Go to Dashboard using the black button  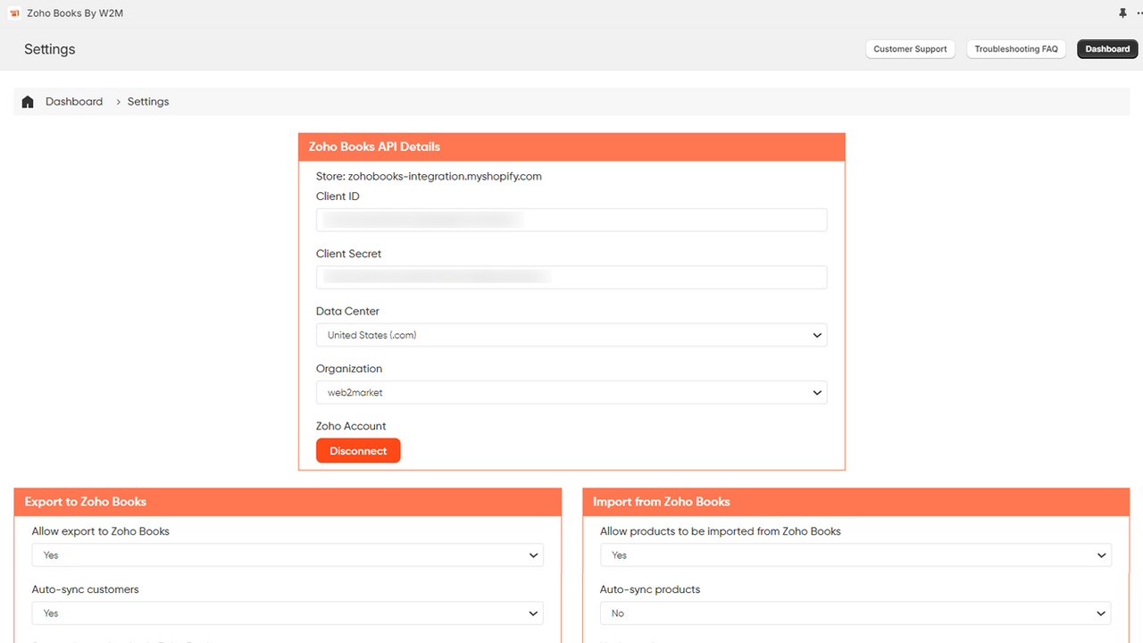pyautogui.click(x=1107, y=49)
